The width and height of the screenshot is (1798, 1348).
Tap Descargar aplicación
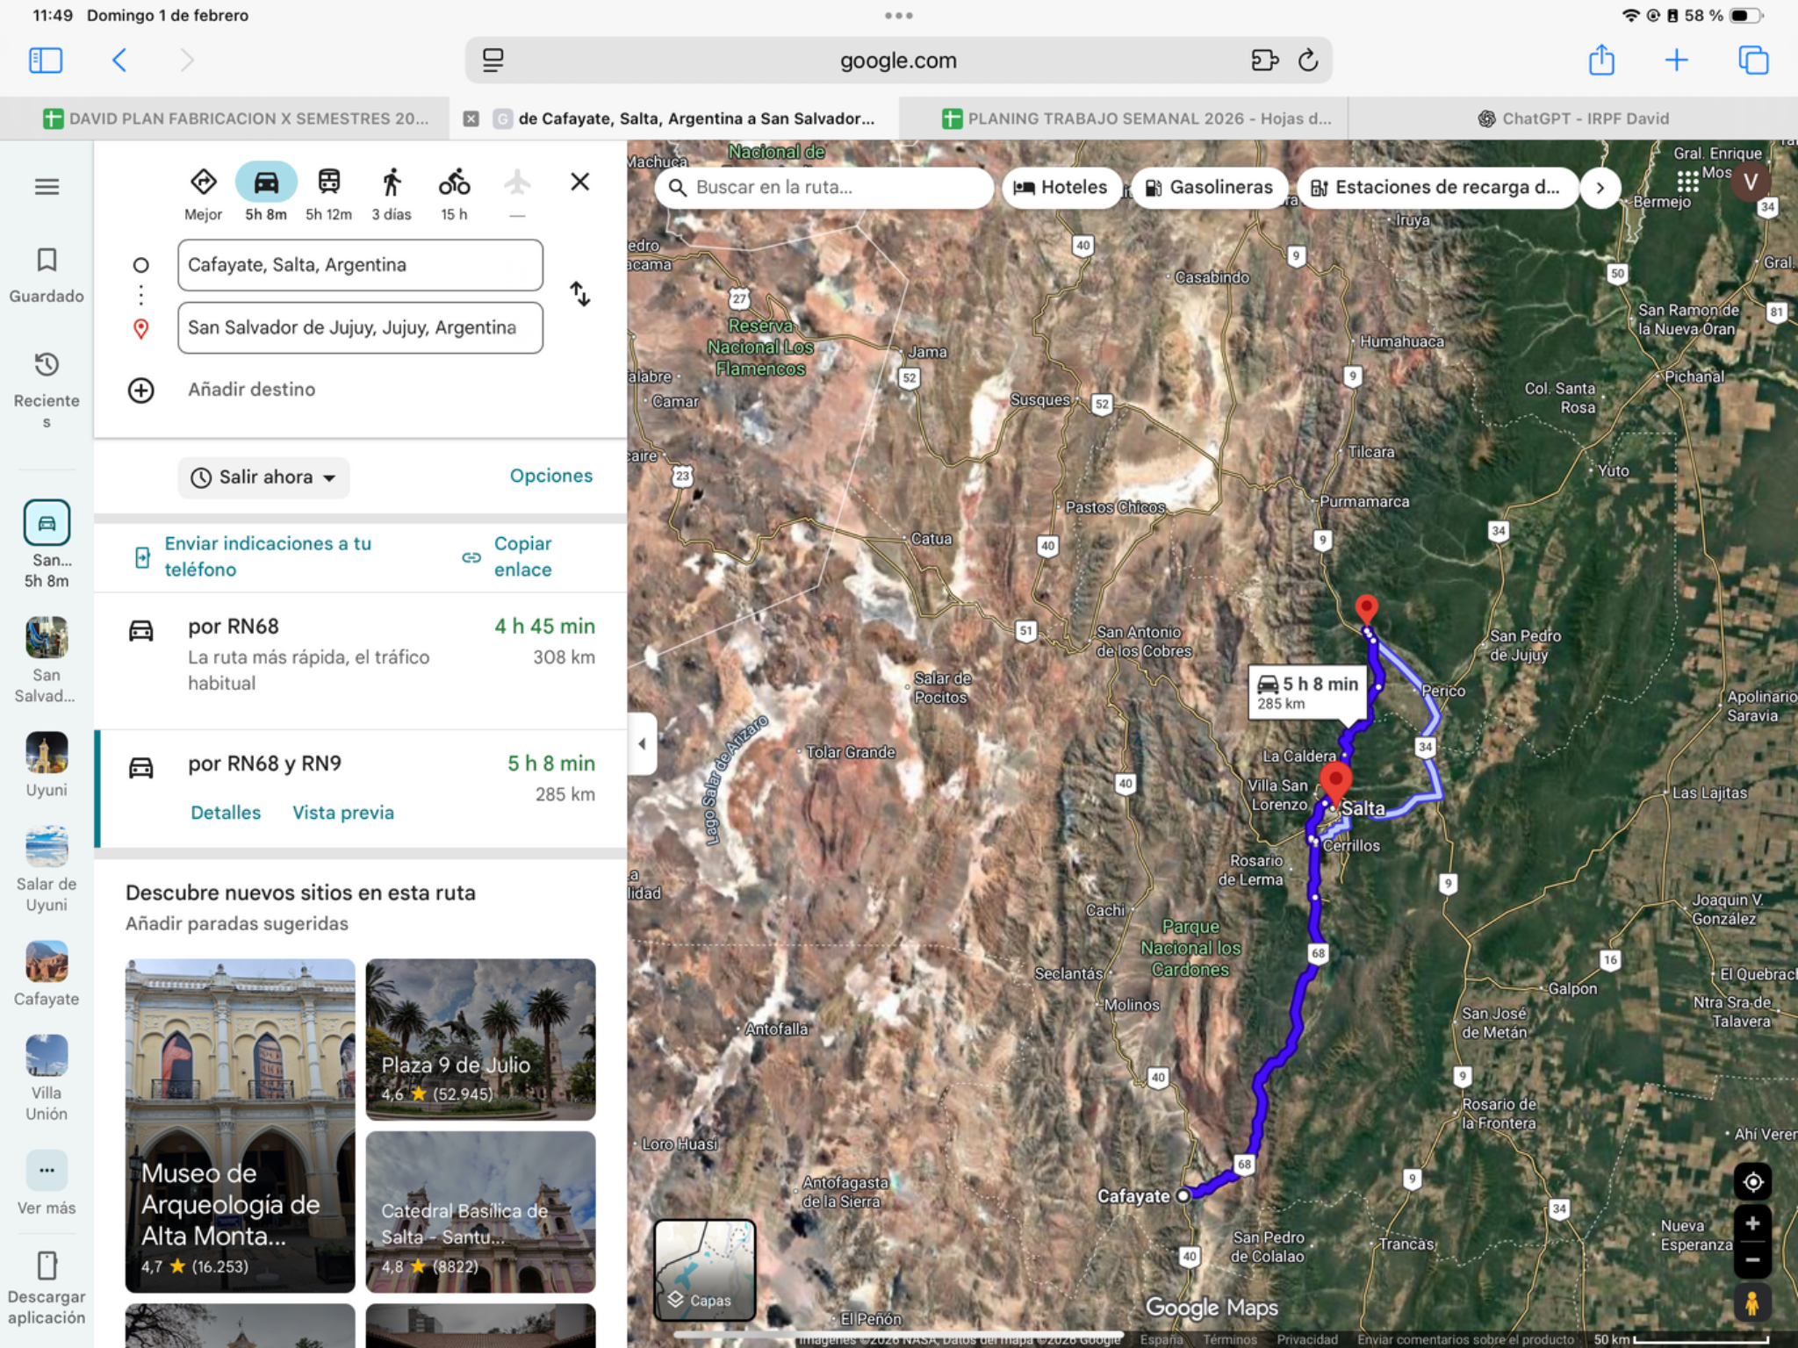[x=47, y=1287]
